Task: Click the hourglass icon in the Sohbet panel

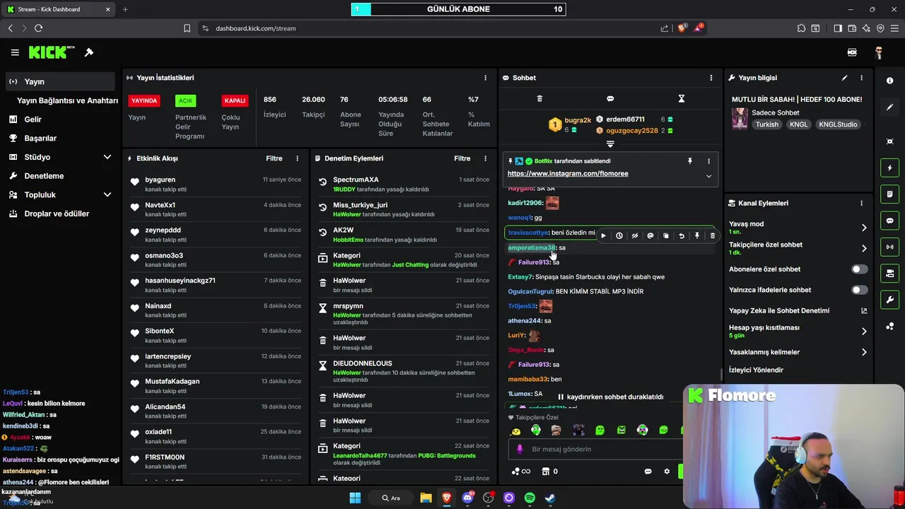Action: [682, 99]
